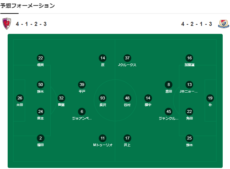Click player number 39 平戸
The height and width of the screenshot is (169, 230).
[82, 84]
